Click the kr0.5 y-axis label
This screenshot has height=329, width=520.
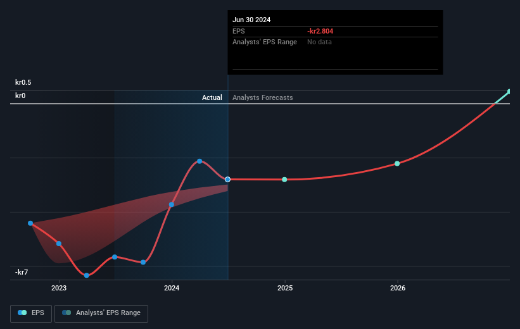23,82
